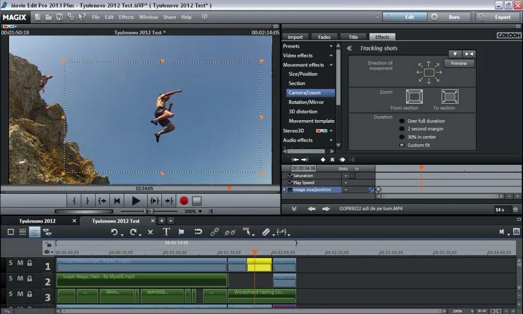
Task: Switch to Storyboard mode view icon
Action: click(x=11, y=232)
